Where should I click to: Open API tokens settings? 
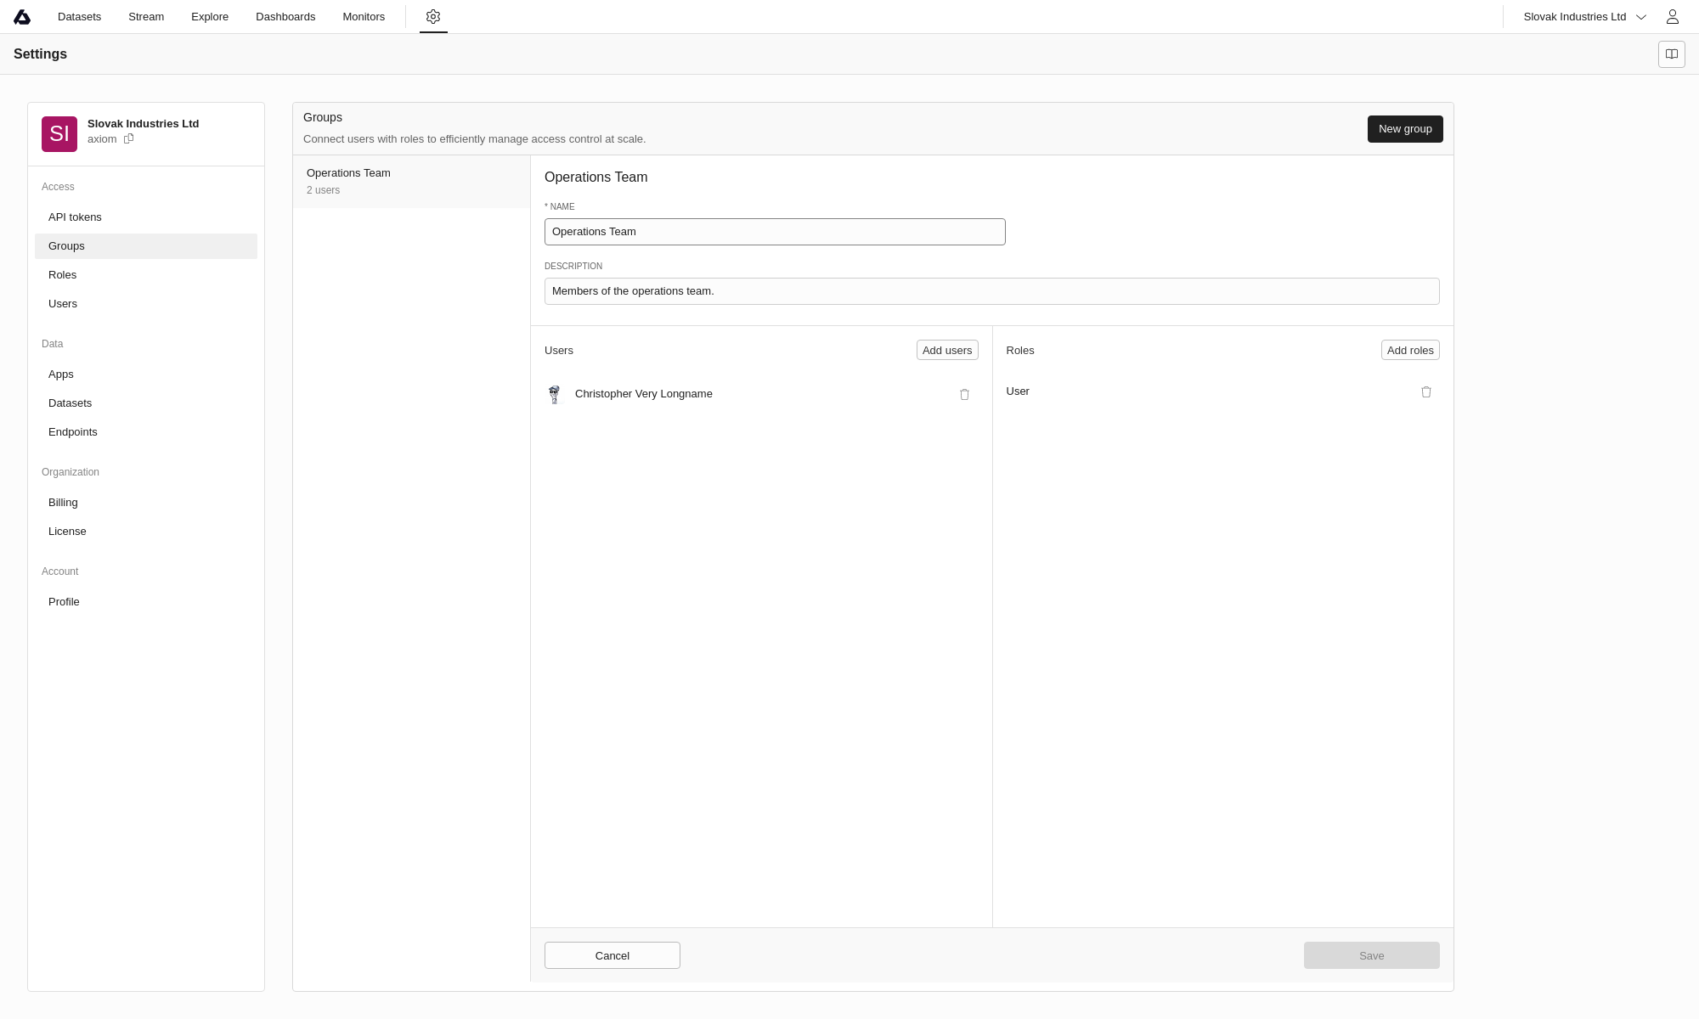click(75, 217)
